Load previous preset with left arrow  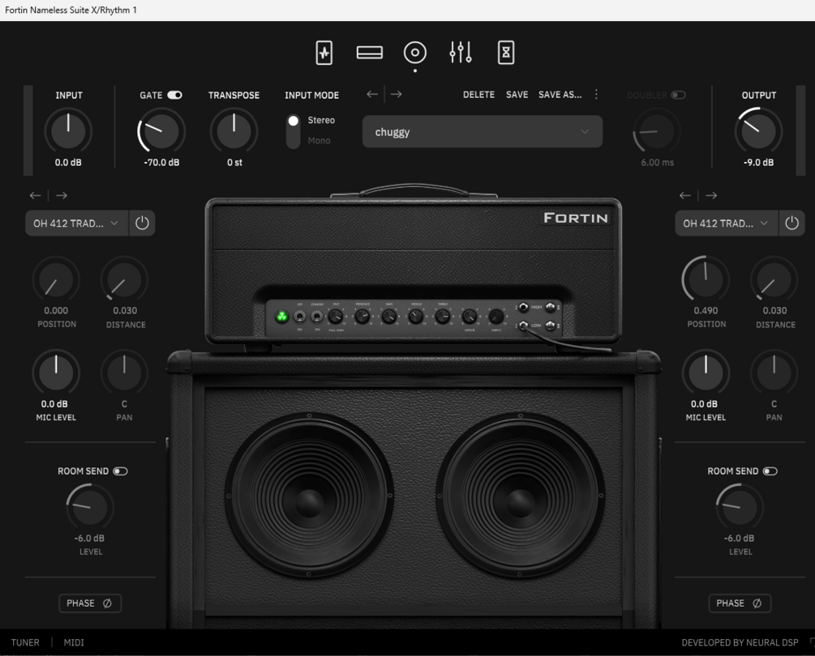371,94
